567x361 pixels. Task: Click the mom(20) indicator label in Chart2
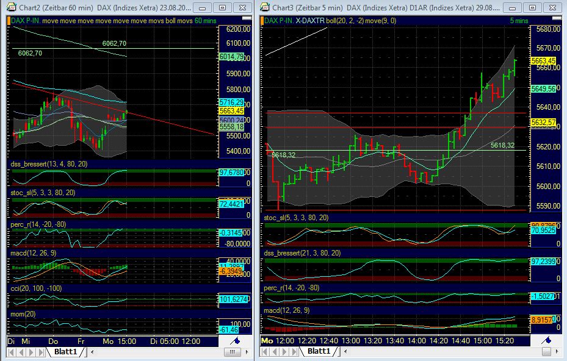23,313
